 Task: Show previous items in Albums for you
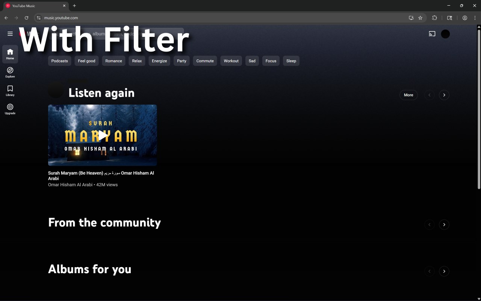click(430, 271)
